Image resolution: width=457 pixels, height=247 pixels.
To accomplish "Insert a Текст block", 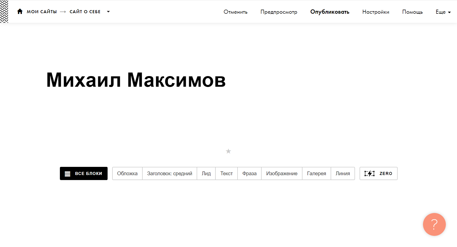I will click(x=226, y=173).
